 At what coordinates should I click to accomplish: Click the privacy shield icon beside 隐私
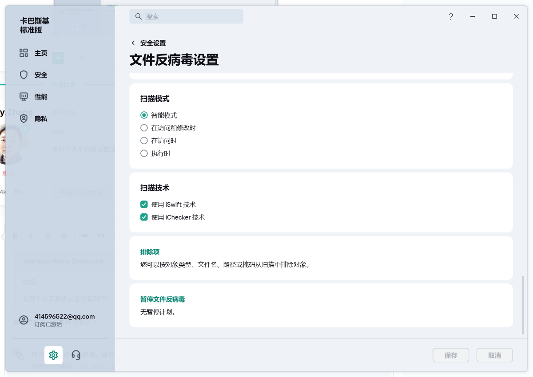(24, 119)
